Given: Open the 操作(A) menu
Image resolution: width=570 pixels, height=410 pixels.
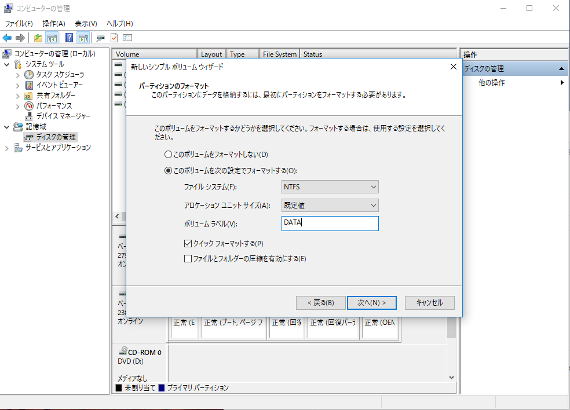Looking at the screenshot, I should pos(54,24).
